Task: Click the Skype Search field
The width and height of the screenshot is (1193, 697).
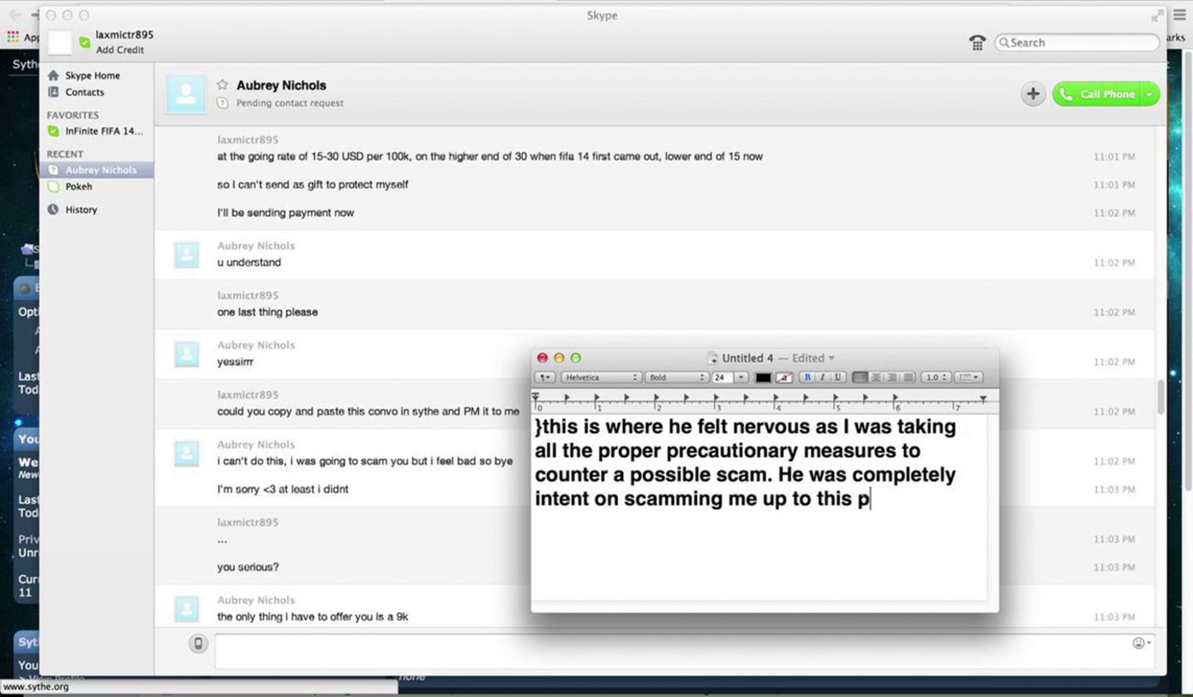Action: (x=1077, y=43)
